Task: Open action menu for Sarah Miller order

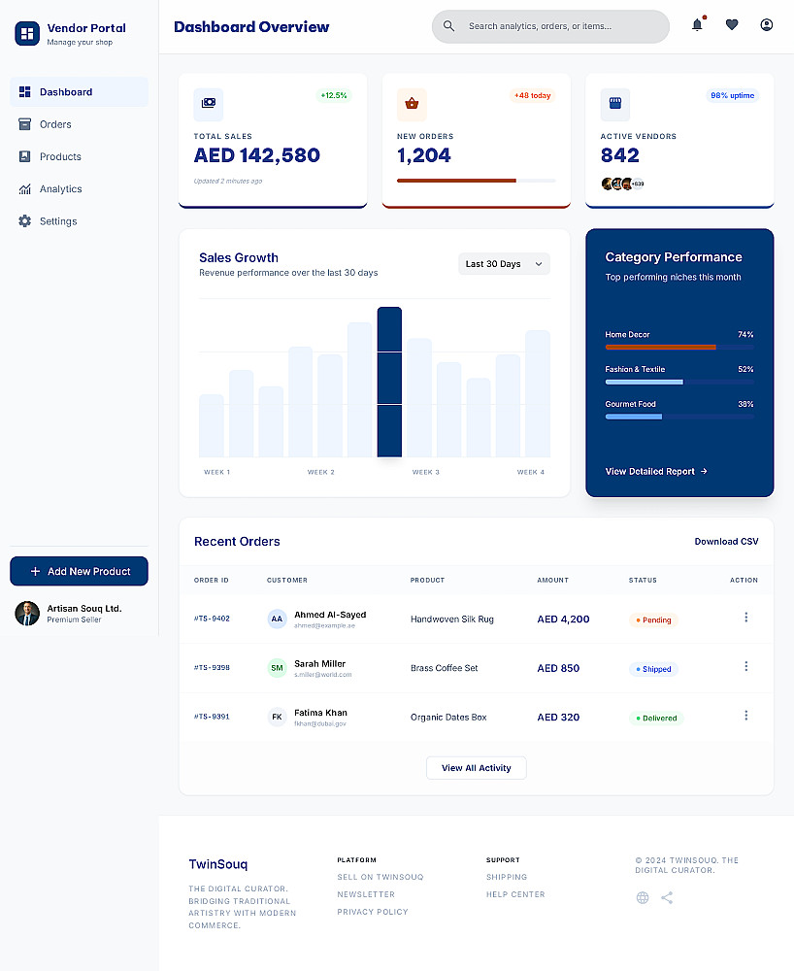Action: point(745,666)
